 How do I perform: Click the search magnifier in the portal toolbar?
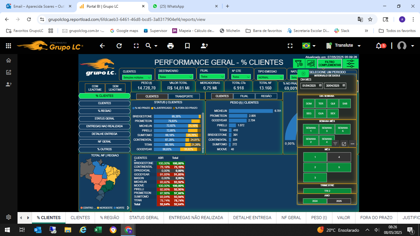coord(148,46)
